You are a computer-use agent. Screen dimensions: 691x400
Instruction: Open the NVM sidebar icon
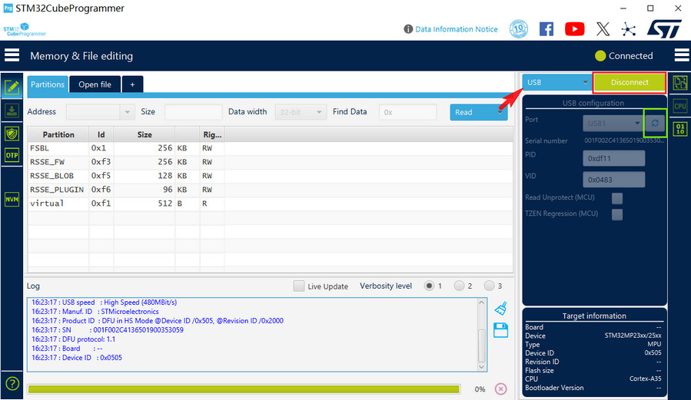12,200
